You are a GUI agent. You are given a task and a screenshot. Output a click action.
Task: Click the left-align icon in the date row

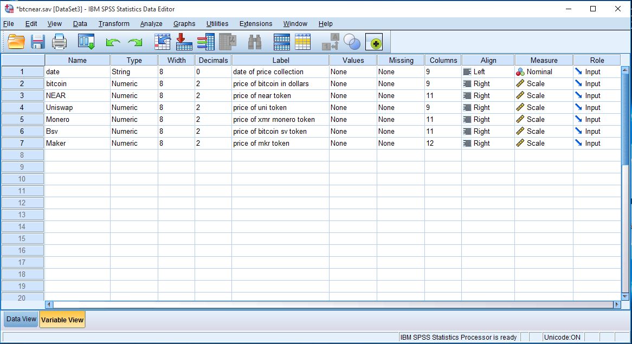tap(467, 72)
